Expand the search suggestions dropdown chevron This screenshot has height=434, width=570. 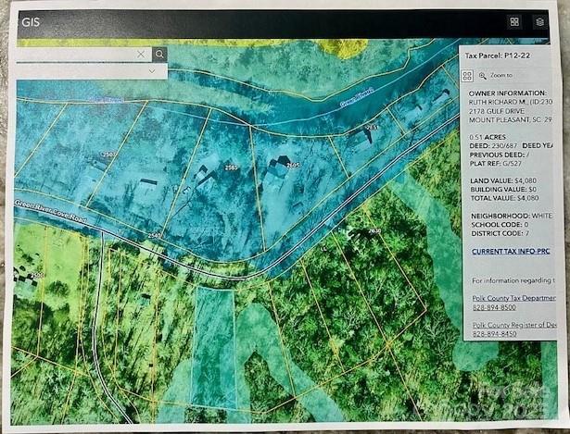point(152,70)
